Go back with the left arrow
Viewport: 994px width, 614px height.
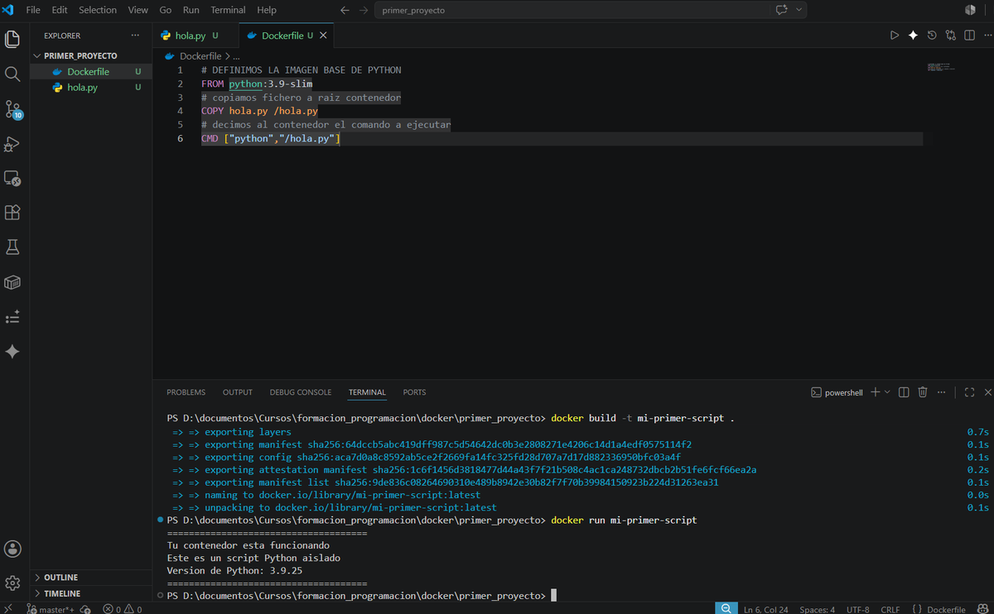coord(345,10)
